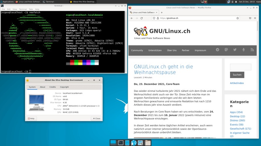261x146 pixels.
Task: Open the Artikelindex link
Action: coord(237,83)
